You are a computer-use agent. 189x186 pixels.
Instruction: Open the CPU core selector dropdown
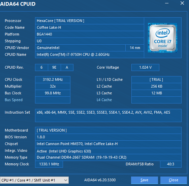tap(34, 180)
